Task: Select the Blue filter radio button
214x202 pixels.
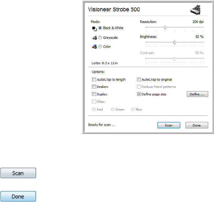Action: coord(133,110)
